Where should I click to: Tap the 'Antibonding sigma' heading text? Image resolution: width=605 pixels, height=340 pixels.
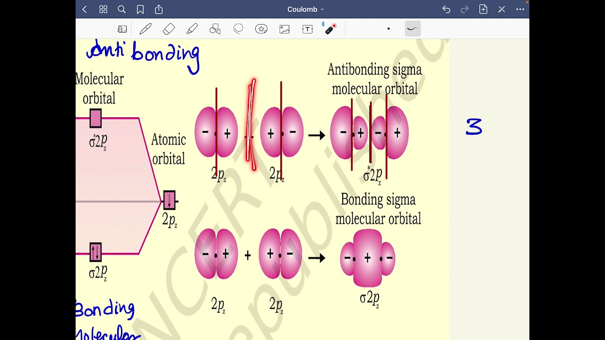click(374, 70)
